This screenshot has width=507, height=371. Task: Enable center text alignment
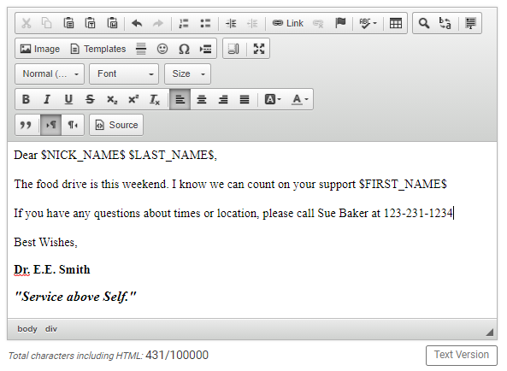tap(202, 99)
